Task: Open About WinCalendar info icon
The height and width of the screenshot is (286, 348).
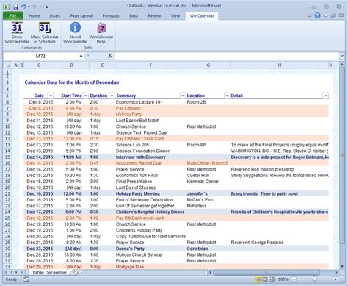Action: [x=75, y=27]
